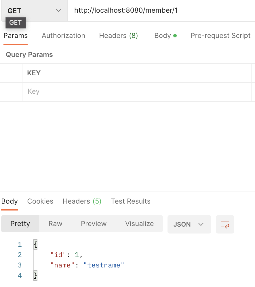Viewport: 255px width, 287px height.
Task: Open the request Headers (8) tab
Action: coord(118,35)
